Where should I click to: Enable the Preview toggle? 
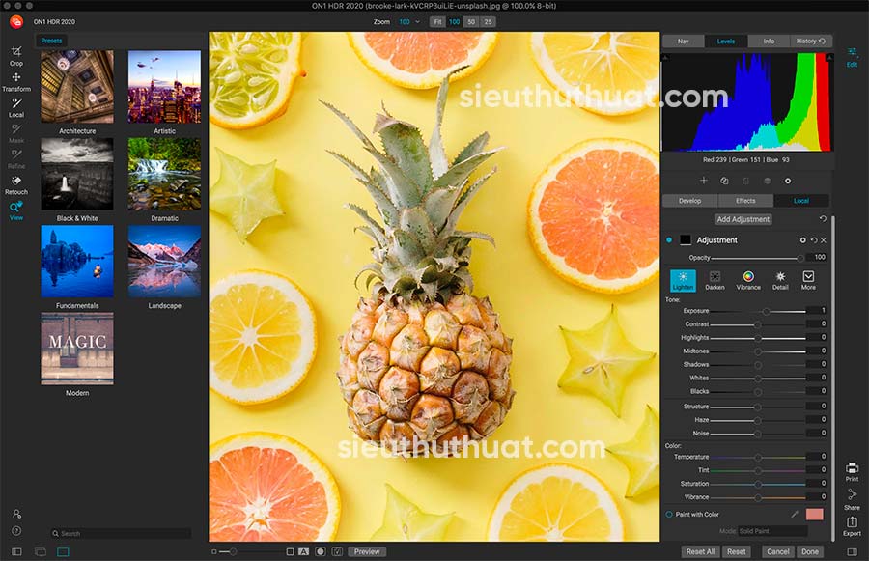point(367,551)
